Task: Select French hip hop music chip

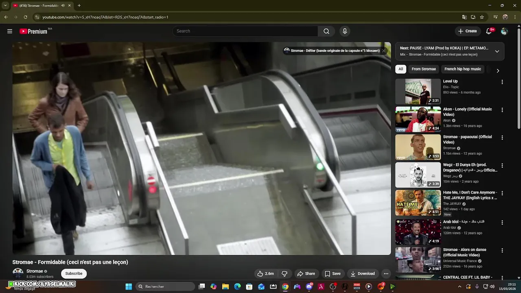Action: (x=463, y=69)
